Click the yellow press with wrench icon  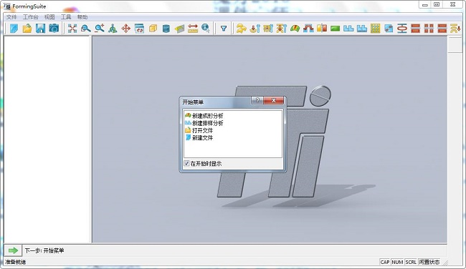click(x=282, y=29)
